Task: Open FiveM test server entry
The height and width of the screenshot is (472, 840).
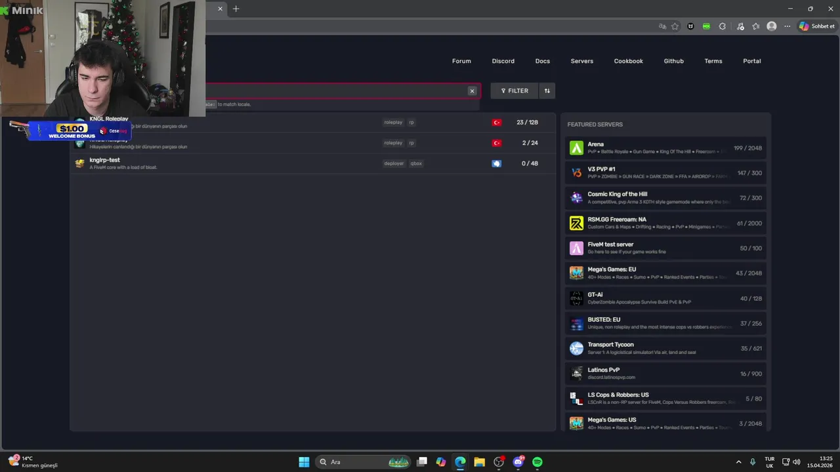Action: coord(665,248)
